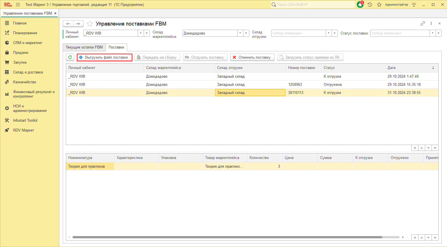Image resolution: width=447 pixels, height=247 pixels.
Task: Click Передать на сборку button
Action: coord(157,57)
